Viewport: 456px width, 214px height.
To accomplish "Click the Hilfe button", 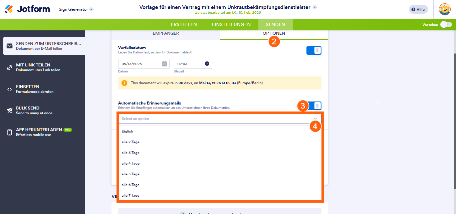I will [x=418, y=9].
